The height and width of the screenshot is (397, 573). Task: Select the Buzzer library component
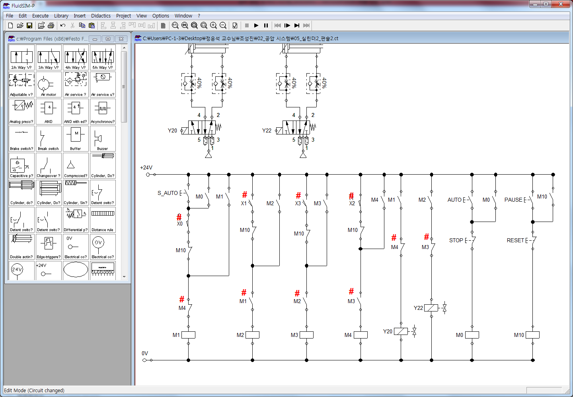(x=103, y=138)
